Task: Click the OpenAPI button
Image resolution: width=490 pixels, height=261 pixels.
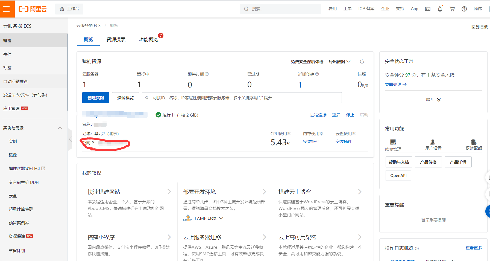Action: pos(398,176)
